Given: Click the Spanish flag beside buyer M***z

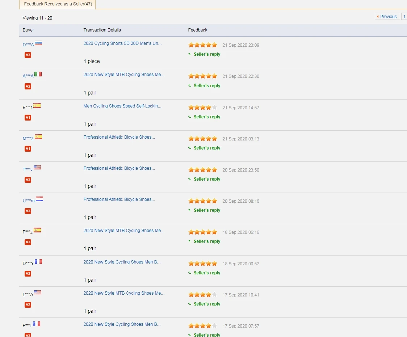Looking at the screenshot, I should [38, 137].
